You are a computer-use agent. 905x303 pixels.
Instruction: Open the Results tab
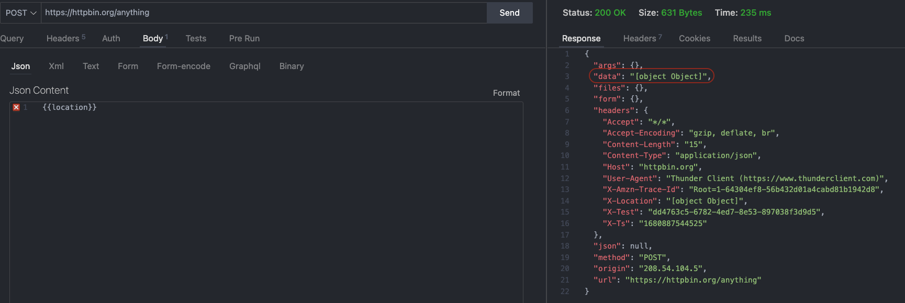pos(747,38)
